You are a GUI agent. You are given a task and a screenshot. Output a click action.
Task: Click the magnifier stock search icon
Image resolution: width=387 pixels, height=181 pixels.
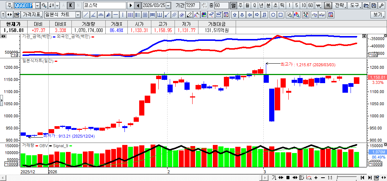[44, 6]
